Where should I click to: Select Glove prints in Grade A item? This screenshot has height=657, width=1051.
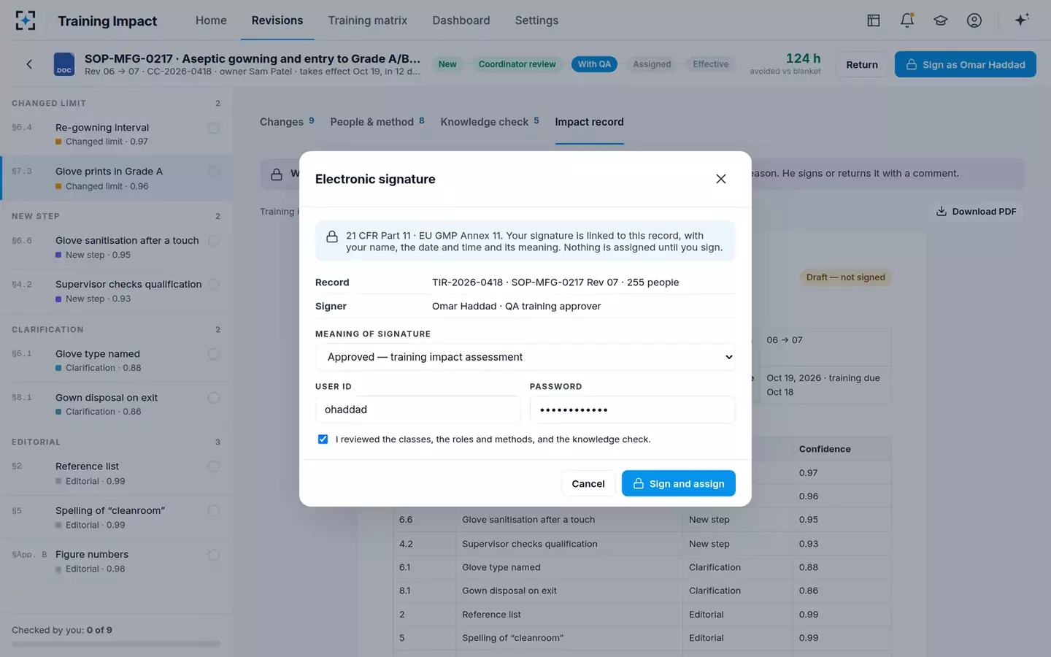click(117, 178)
